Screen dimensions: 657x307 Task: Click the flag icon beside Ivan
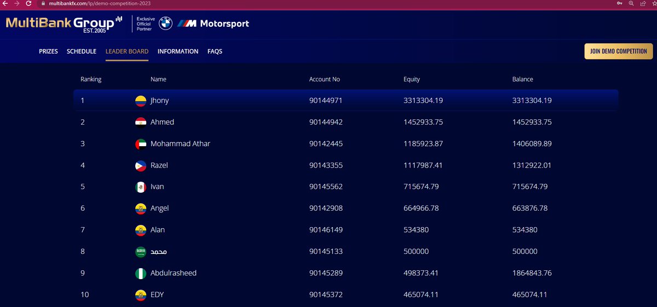(141, 187)
